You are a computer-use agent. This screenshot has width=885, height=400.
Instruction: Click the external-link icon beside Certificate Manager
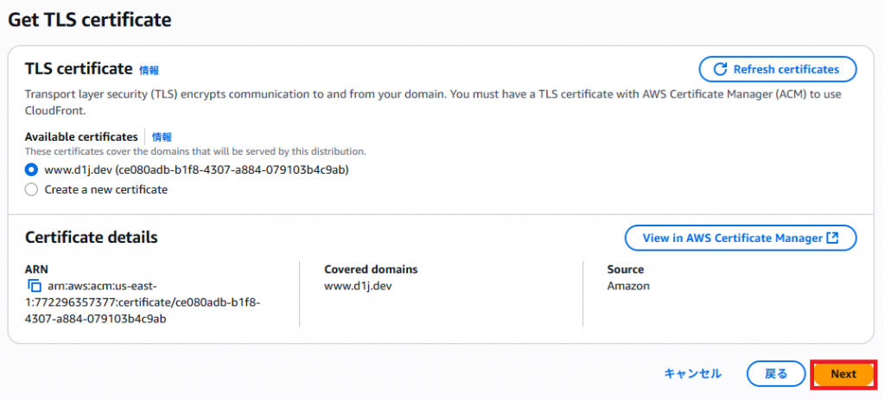pyautogui.click(x=832, y=238)
